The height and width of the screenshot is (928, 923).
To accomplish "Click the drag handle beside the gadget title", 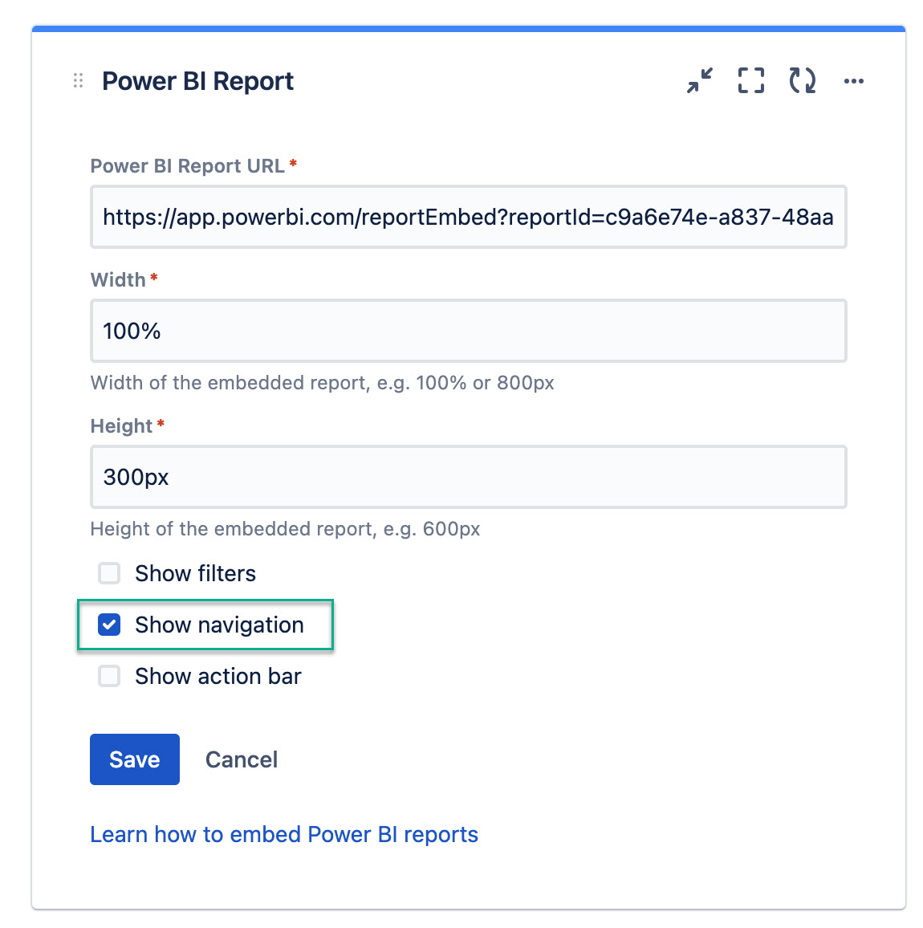I will (x=78, y=80).
